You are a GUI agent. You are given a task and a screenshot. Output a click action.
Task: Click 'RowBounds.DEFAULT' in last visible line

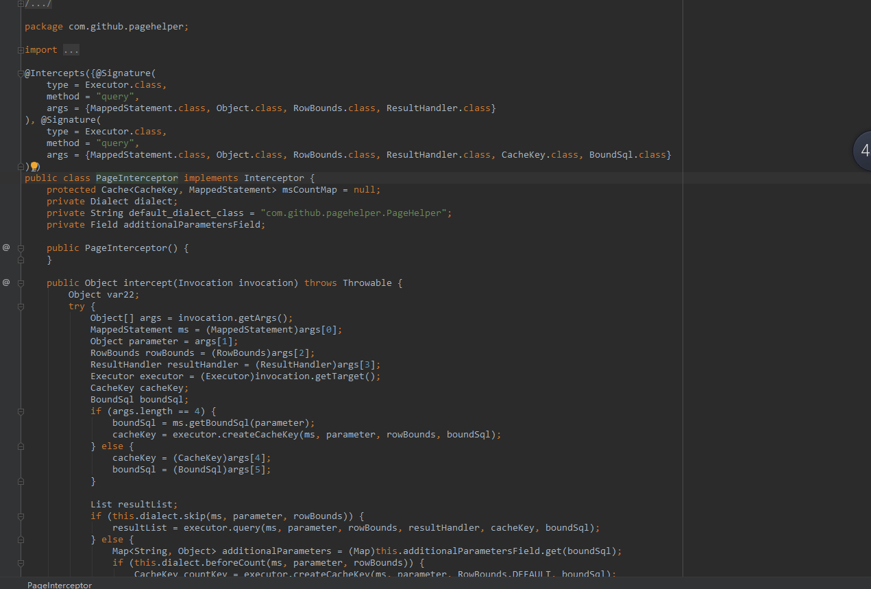point(504,574)
